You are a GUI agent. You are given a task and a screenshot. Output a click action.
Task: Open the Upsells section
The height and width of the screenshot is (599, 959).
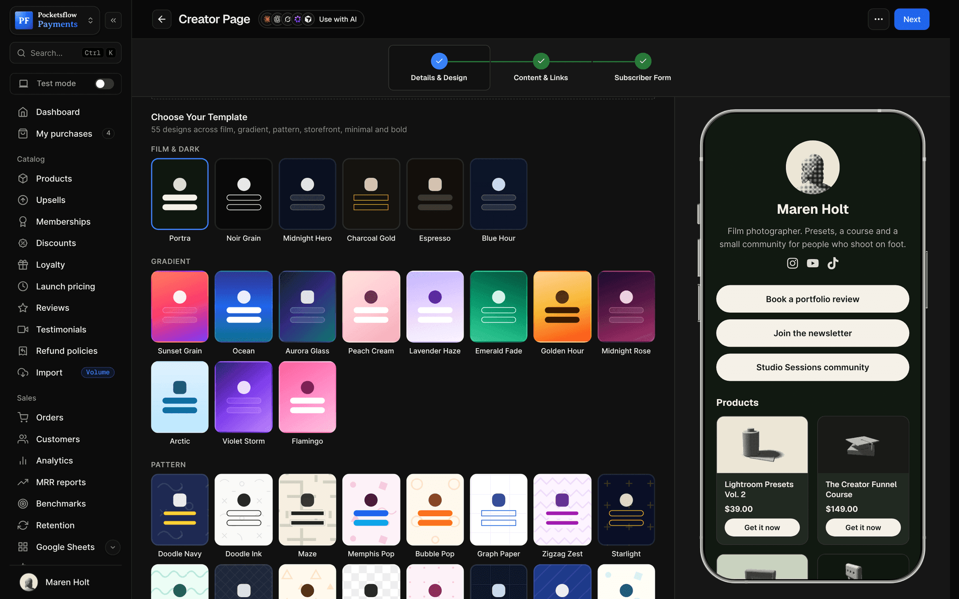[x=66, y=200]
